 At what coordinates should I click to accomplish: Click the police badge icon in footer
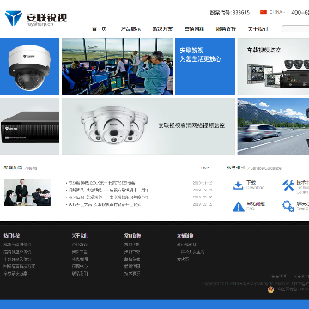tap(270, 289)
